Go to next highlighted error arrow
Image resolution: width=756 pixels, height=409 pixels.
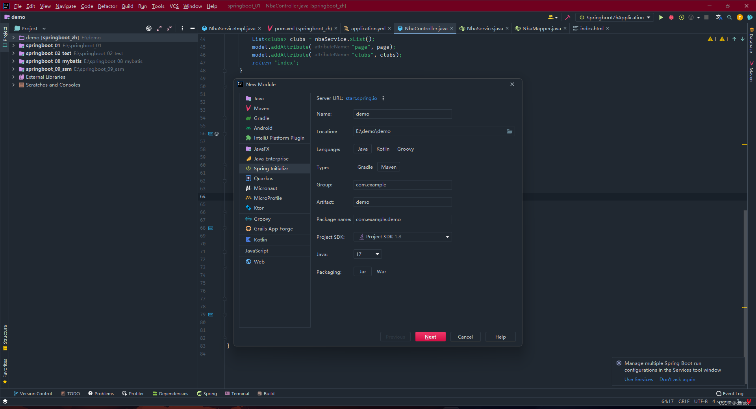[x=743, y=39]
